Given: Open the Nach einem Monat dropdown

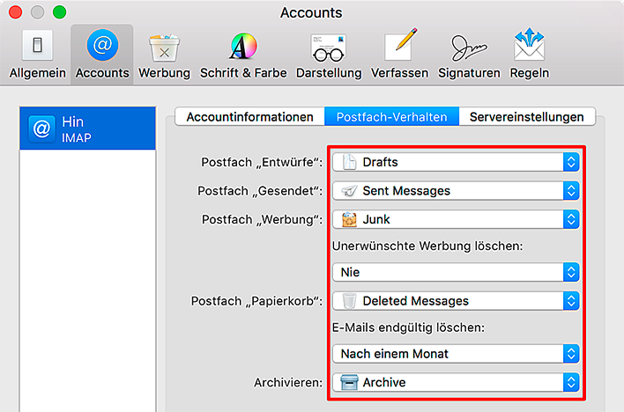Looking at the screenshot, I should (x=456, y=354).
